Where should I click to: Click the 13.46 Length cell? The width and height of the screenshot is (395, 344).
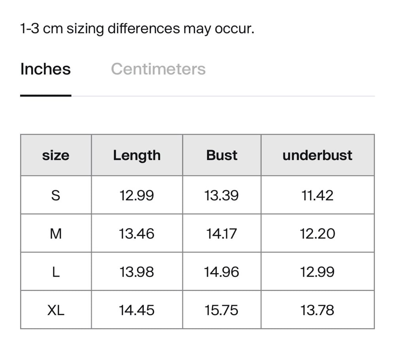pos(137,234)
